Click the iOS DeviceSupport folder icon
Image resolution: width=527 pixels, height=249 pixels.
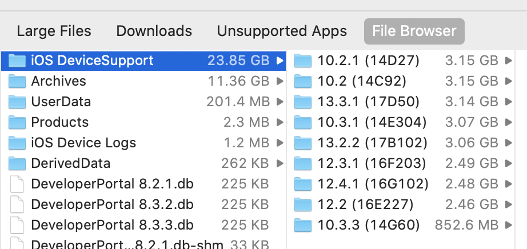(18, 61)
